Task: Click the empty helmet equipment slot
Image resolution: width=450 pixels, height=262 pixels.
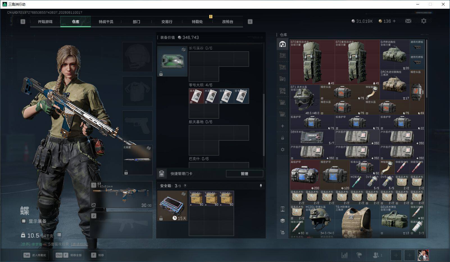Action: point(137,57)
